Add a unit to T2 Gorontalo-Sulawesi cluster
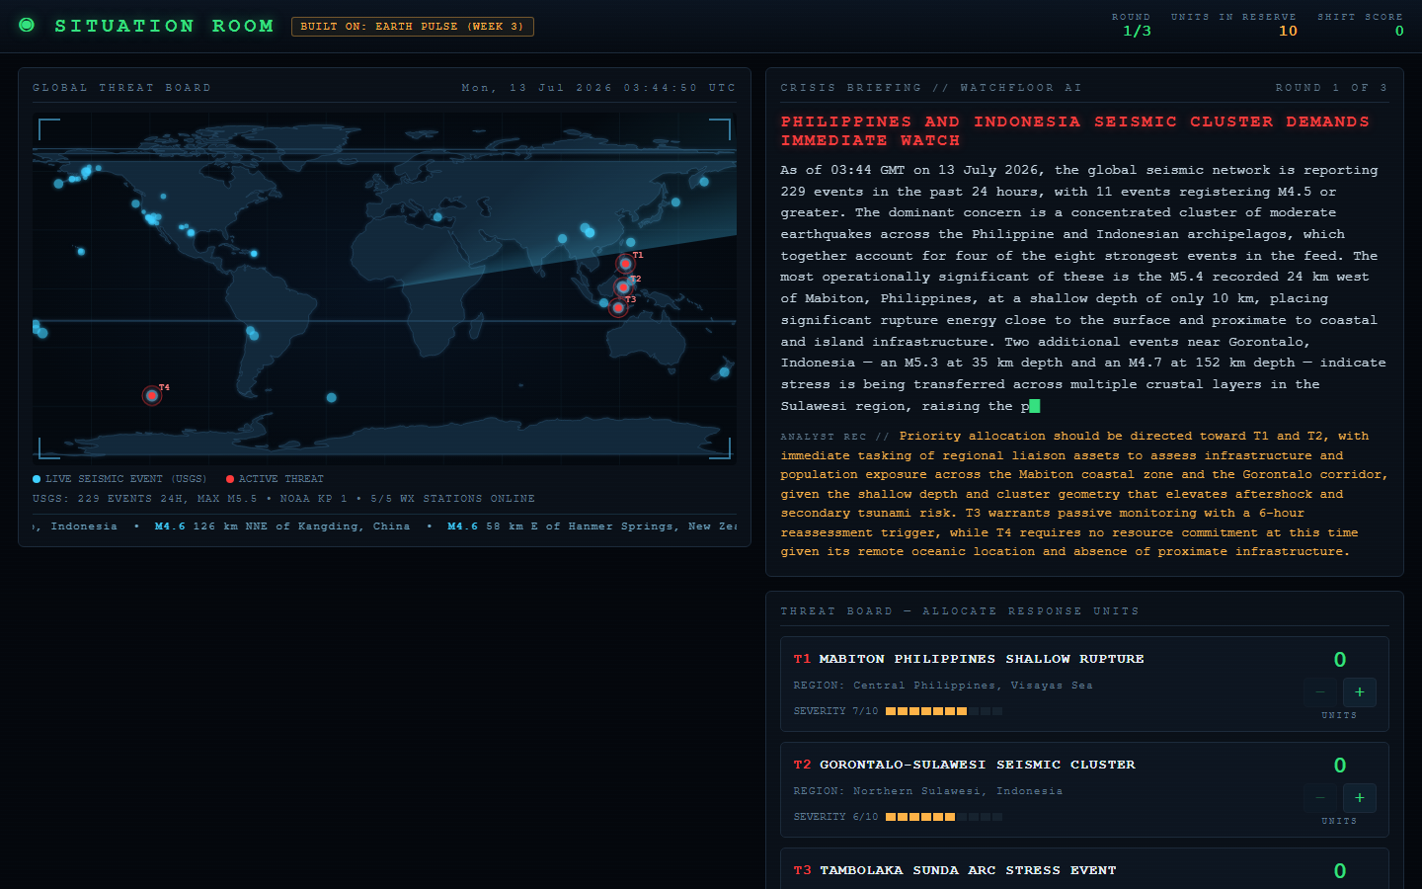The image size is (1422, 889). tap(1360, 798)
